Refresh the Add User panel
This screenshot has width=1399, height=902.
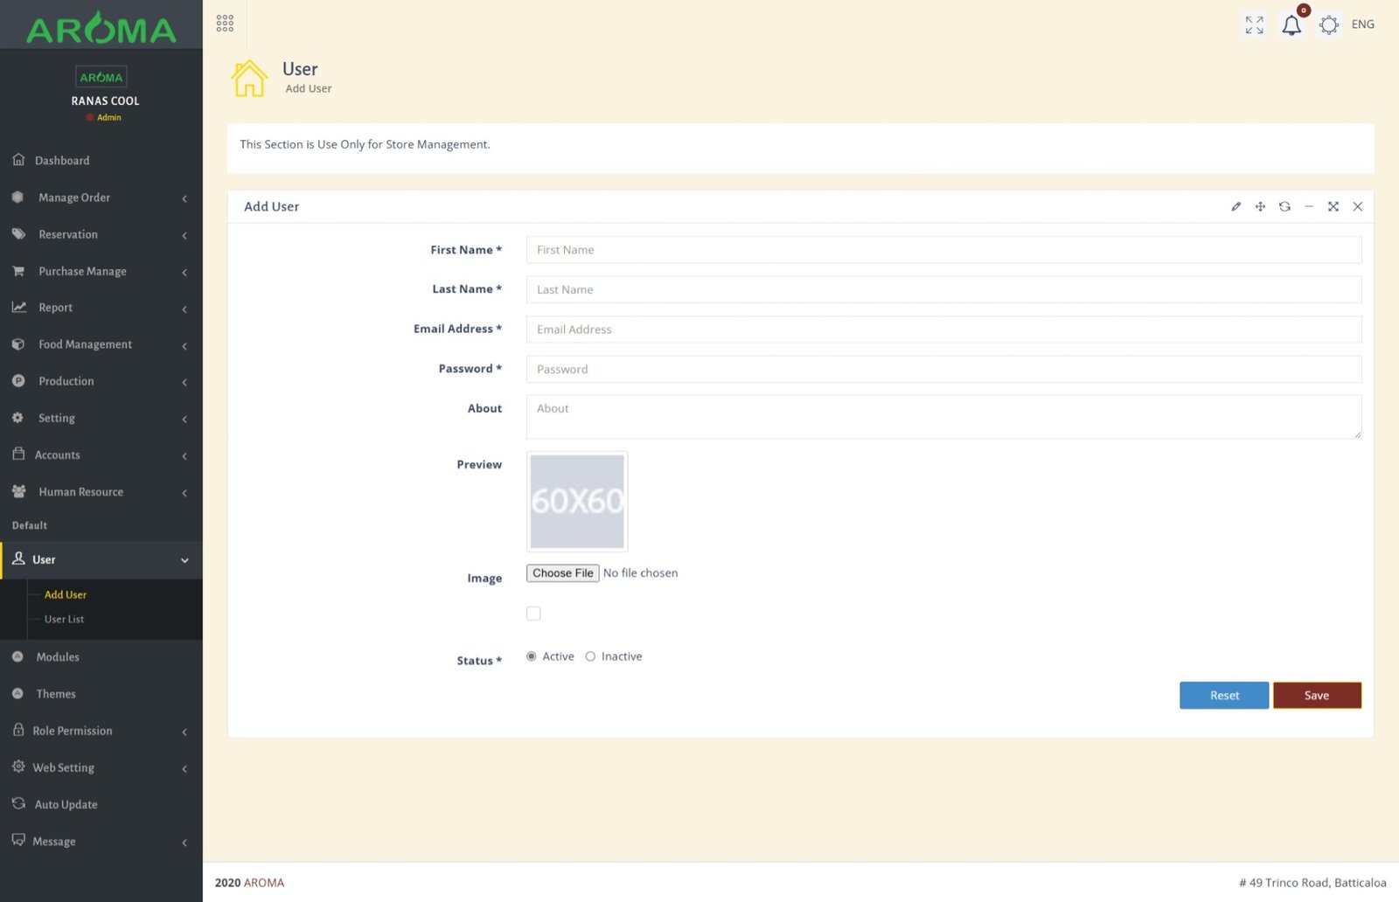(x=1284, y=207)
